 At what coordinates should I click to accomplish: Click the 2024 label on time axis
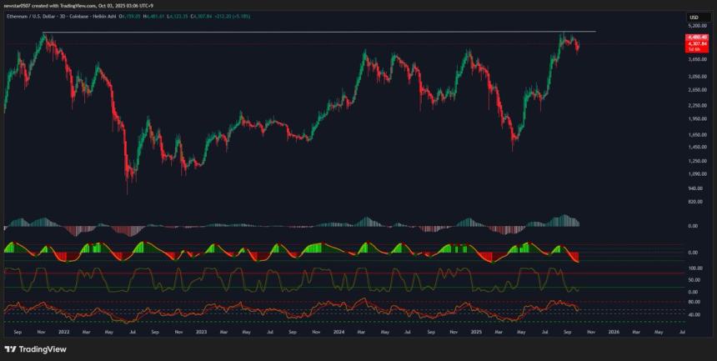339,332
